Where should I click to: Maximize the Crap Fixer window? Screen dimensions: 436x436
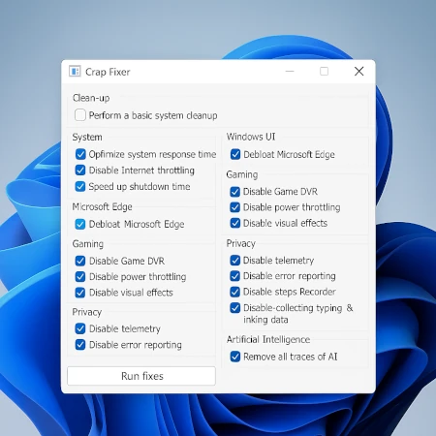324,71
